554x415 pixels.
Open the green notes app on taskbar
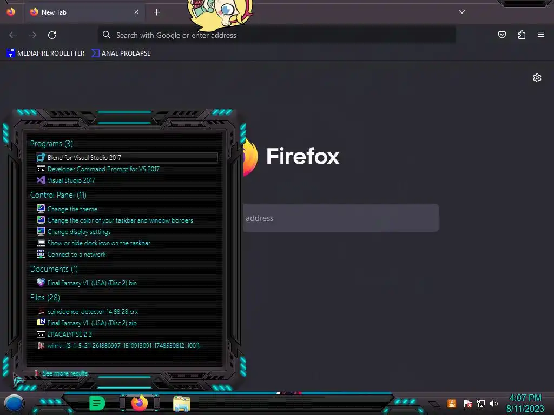click(97, 403)
